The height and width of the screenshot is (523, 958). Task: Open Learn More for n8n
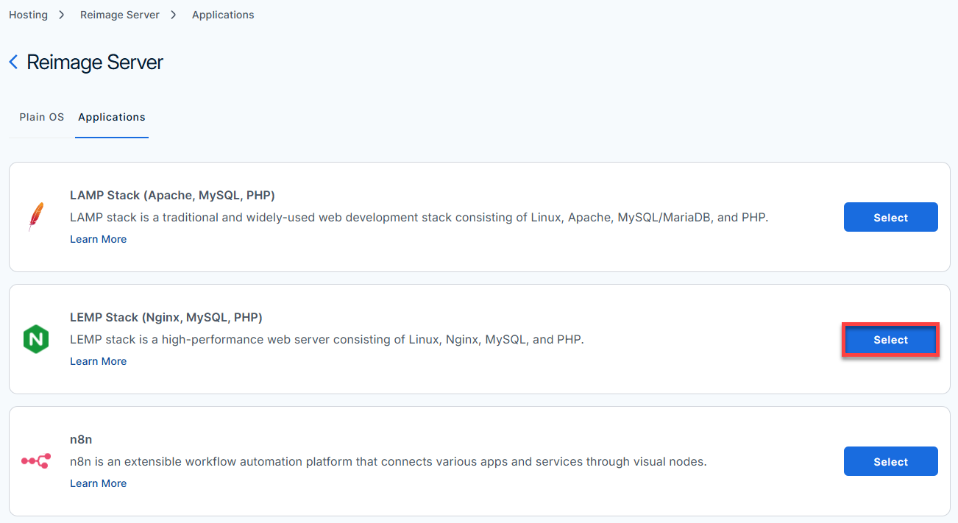(x=99, y=483)
